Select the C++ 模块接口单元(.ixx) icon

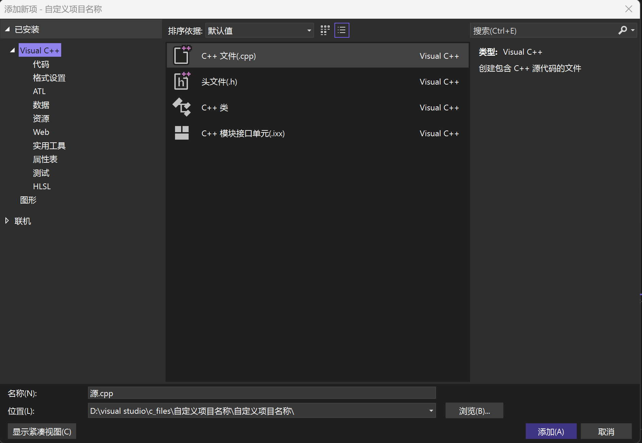tap(182, 133)
